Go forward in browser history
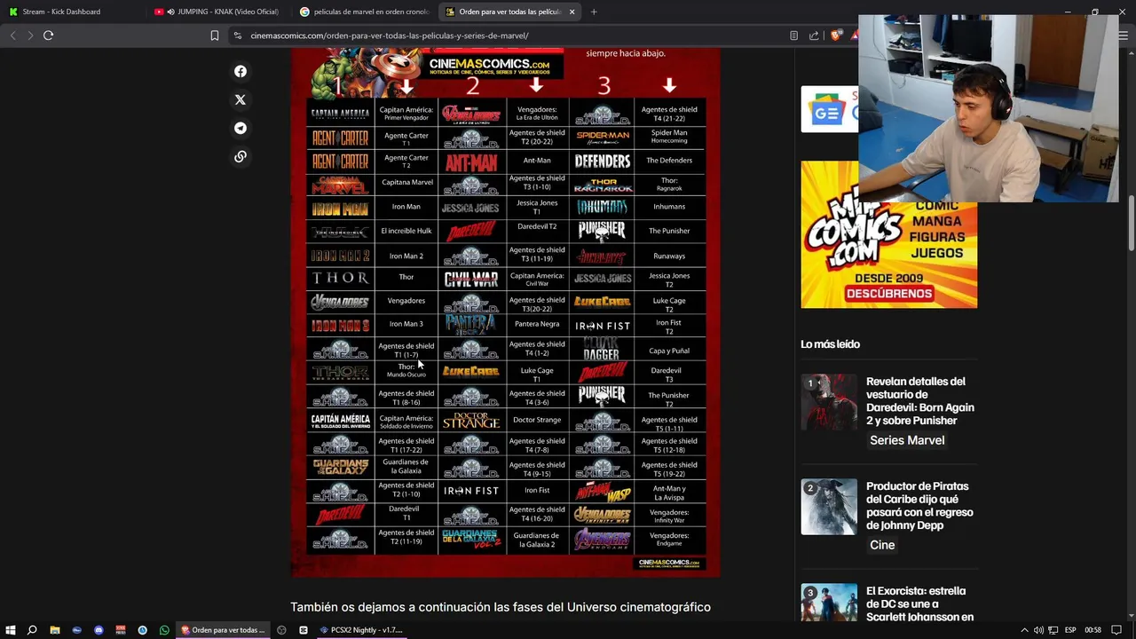Image resolution: width=1136 pixels, height=639 pixels. (29, 35)
